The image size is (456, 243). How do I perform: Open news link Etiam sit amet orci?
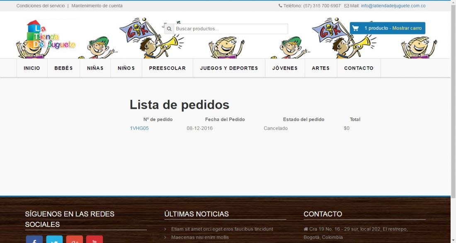pyautogui.click(x=222, y=229)
